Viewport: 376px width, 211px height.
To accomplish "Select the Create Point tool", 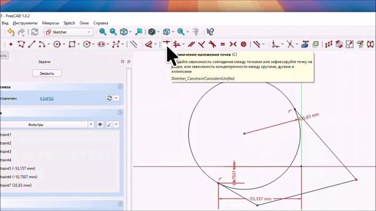I will pyautogui.click(x=11, y=45).
